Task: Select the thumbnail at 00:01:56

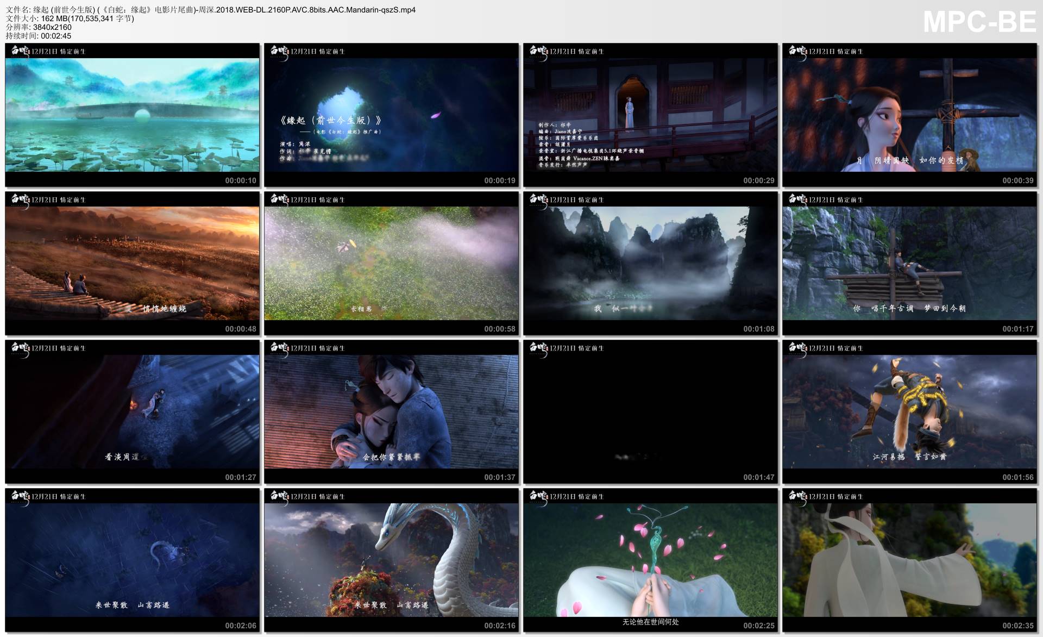Action: (909, 411)
